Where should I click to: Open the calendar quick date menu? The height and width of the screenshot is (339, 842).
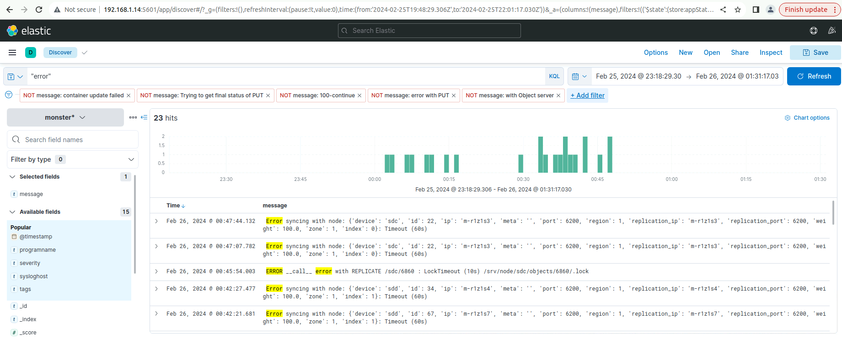coord(579,76)
